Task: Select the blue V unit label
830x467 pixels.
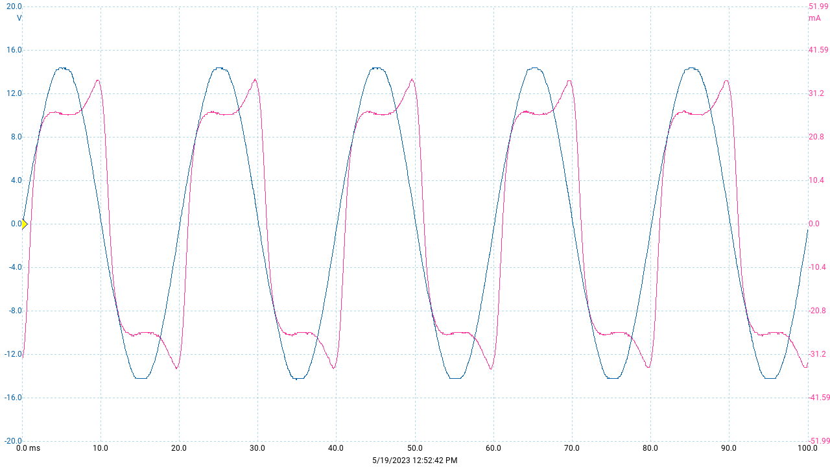Action: (19, 18)
